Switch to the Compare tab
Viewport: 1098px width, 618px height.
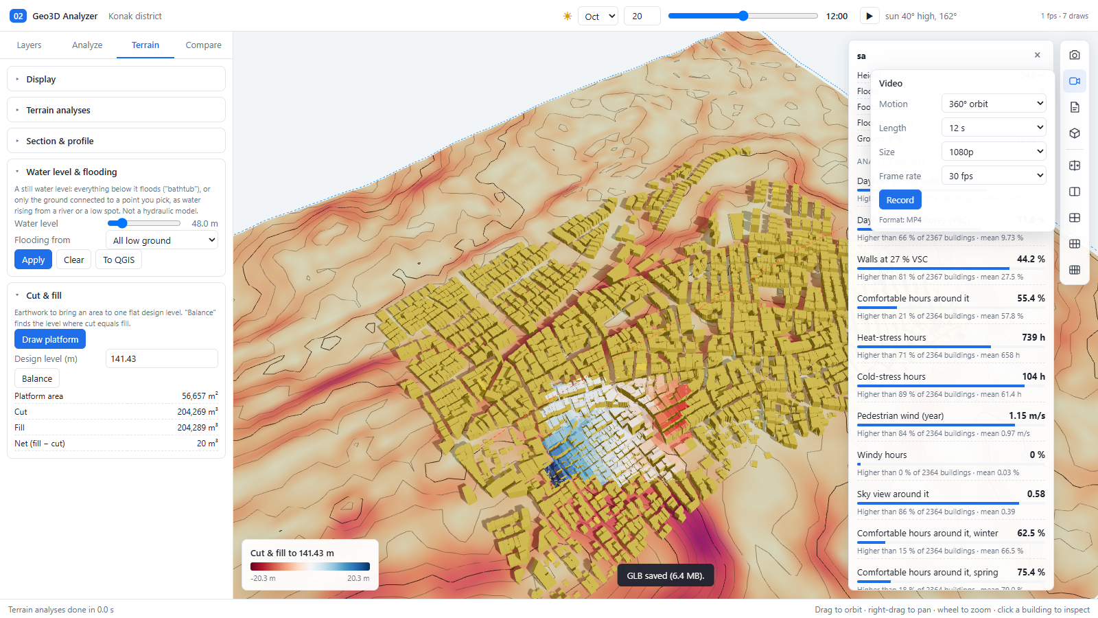coord(203,45)
